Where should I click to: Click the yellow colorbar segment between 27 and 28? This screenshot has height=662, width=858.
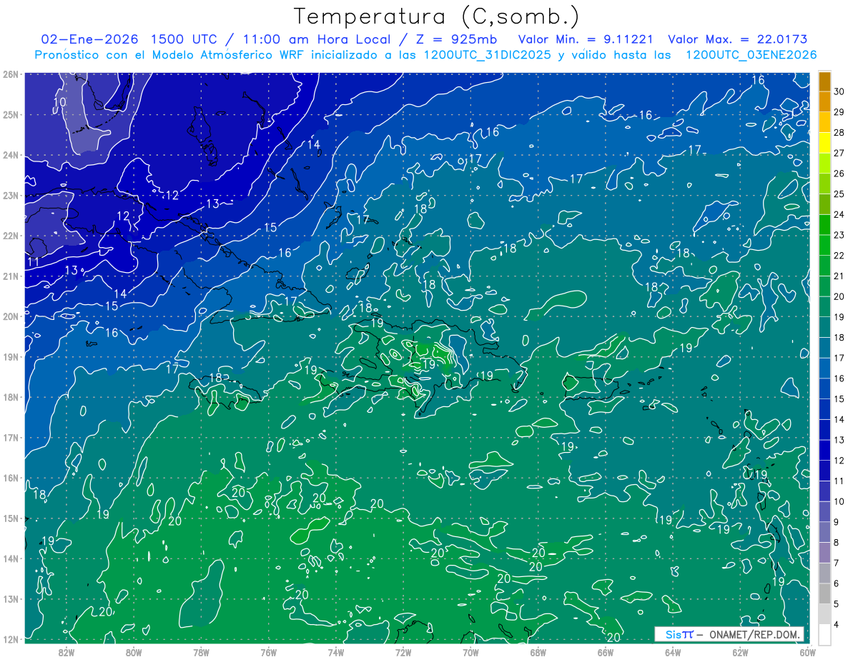tap(824, 143)
